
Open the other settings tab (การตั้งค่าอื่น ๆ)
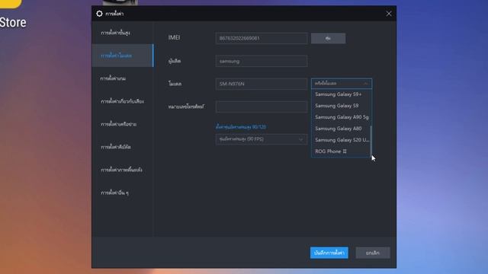[x=123, y=193]
